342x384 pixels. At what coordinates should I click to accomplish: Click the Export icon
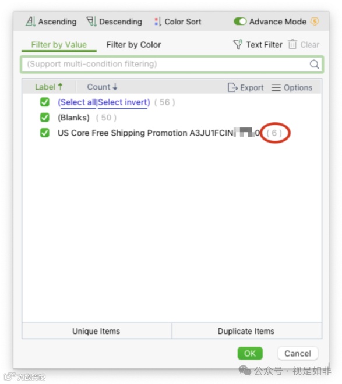tap(232, 87)
